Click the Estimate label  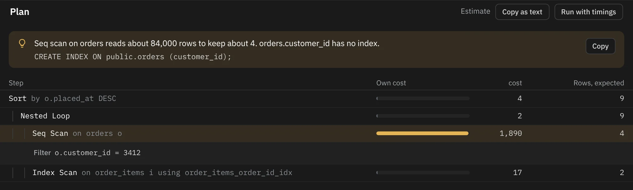(x=475, y=11)
